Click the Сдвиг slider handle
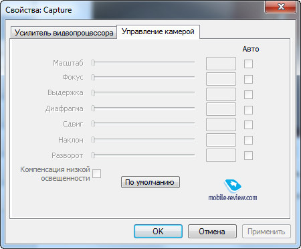301x249 pixels. click(93, 123)
